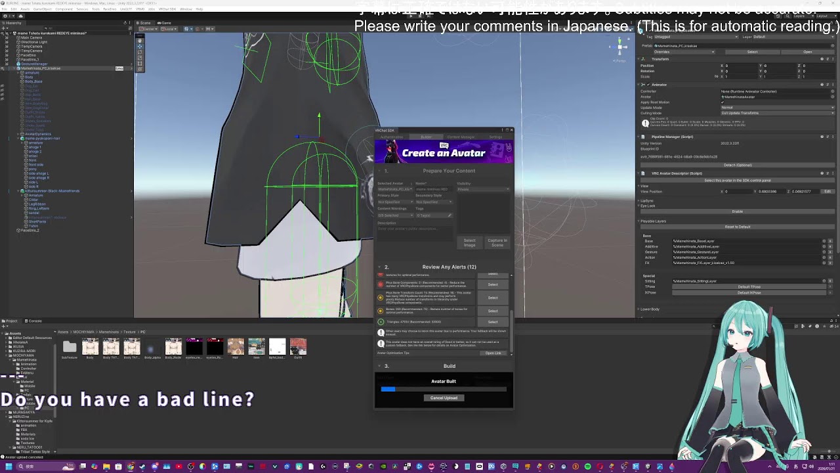Open the Pivot Center dropdown in Scene
840x473 pixels.
(150, 29)
